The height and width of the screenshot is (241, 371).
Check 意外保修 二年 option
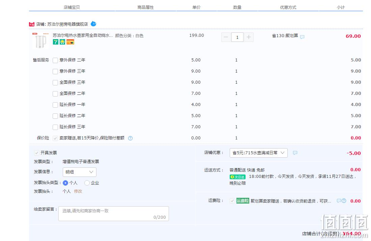(55, 60)
